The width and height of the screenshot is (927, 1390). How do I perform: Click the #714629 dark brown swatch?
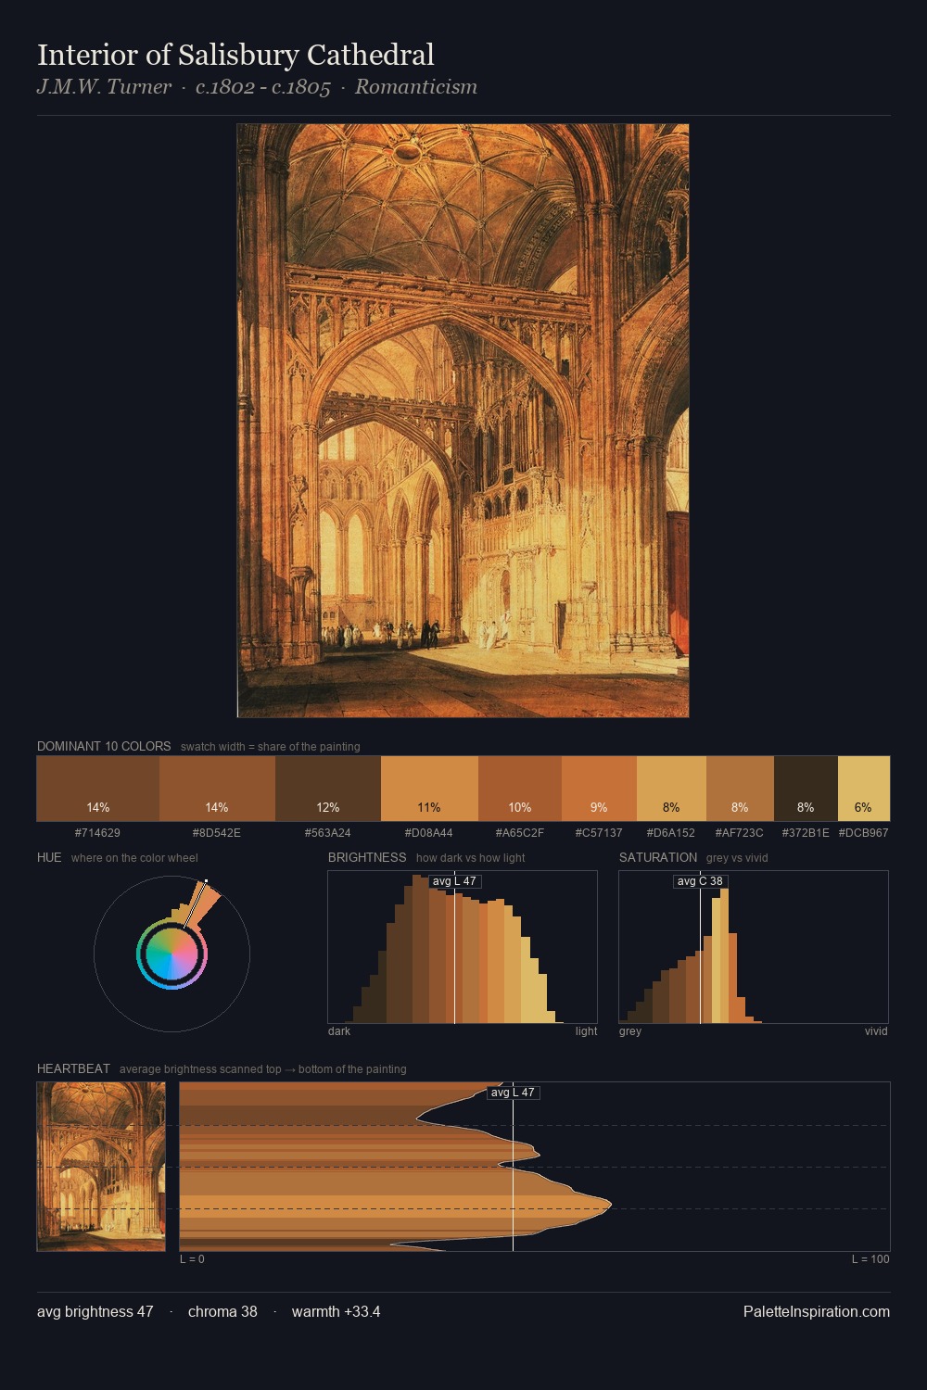97,789
